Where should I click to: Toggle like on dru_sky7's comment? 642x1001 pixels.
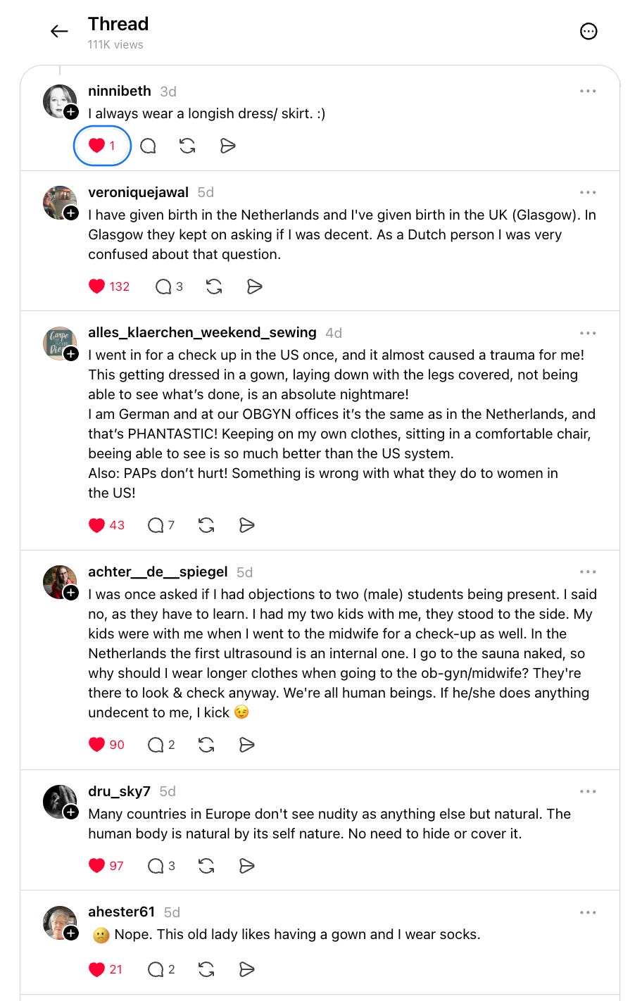pos(106,866)
